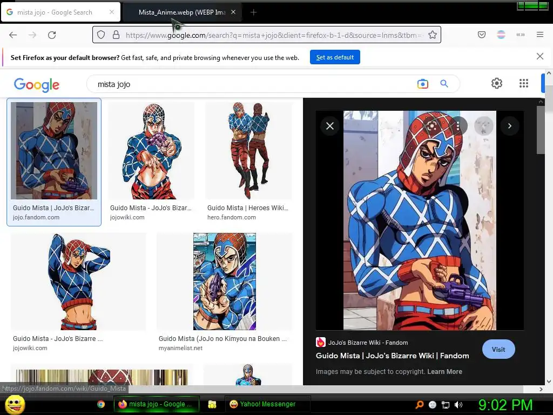Search inside image with Lens icon
553x415 pixels.
(433, 126)
